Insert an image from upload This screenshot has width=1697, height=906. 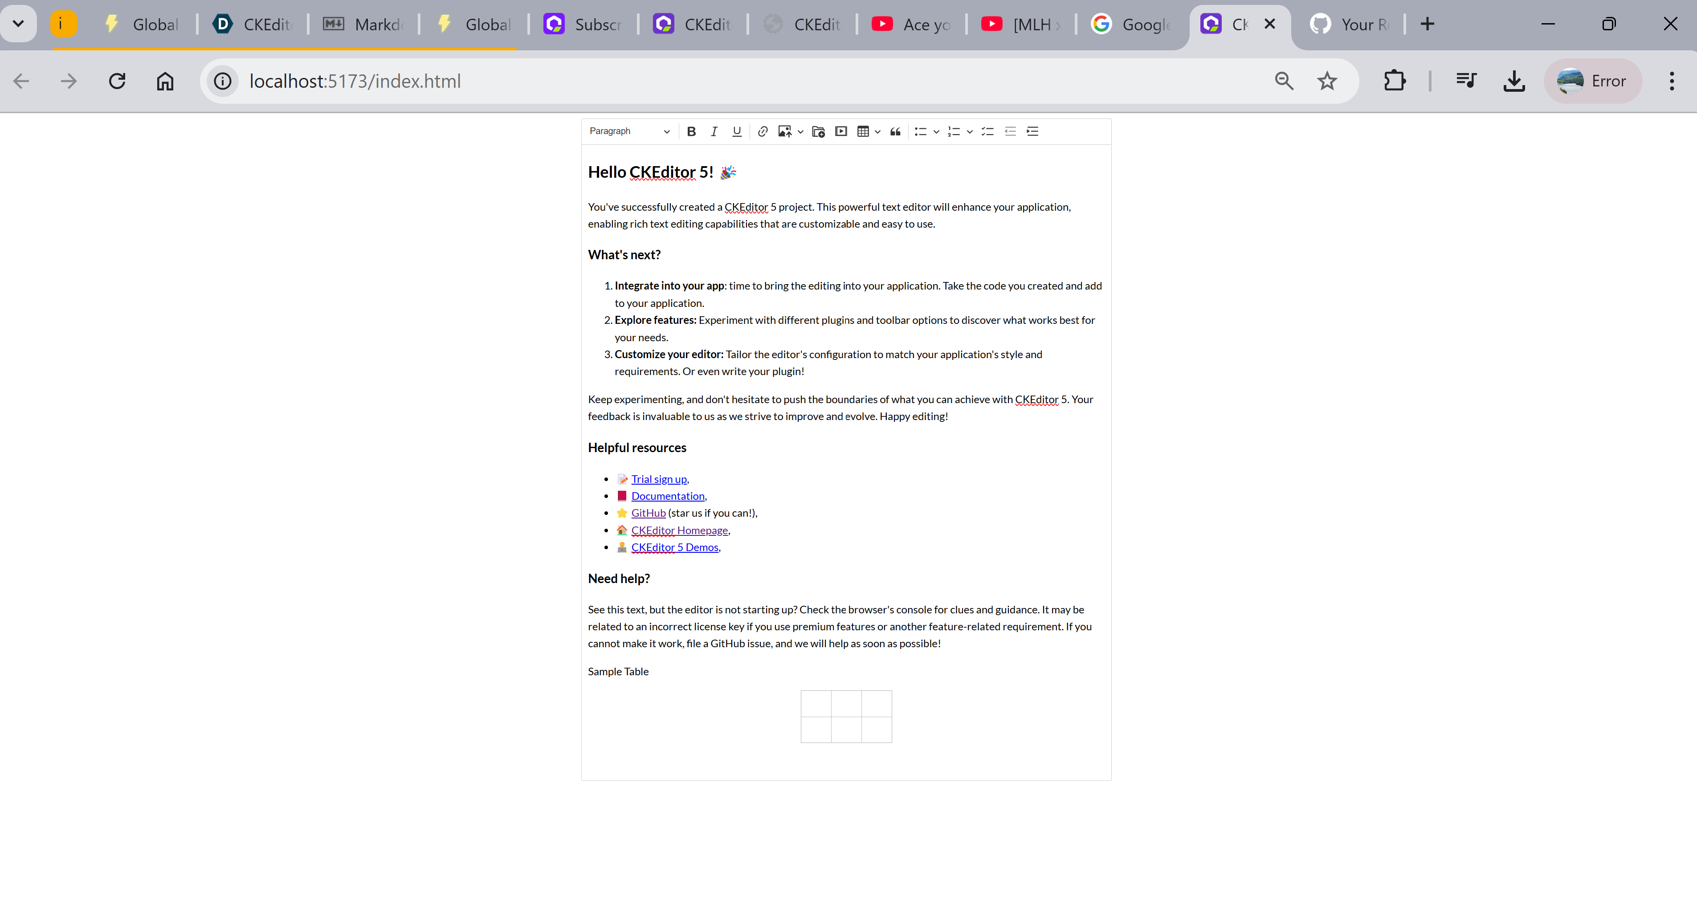click(785, 131)
